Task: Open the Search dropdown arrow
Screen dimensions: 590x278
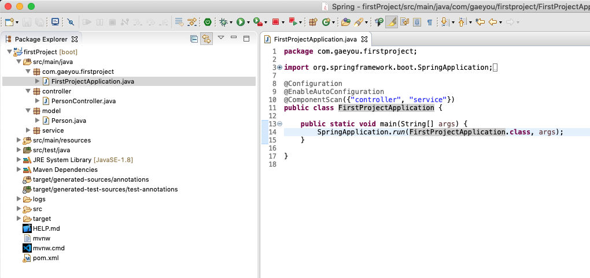Action: tap(366, 23)
